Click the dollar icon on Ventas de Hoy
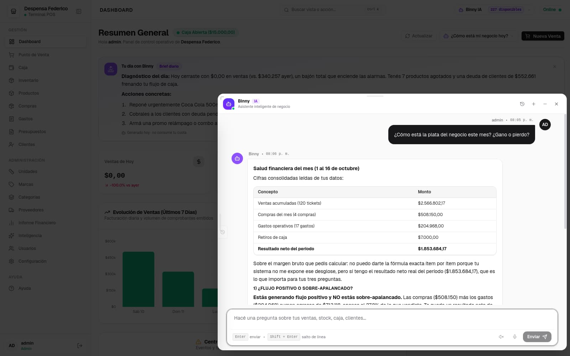Viewport: 570px width, 356px height. [199, 162]
